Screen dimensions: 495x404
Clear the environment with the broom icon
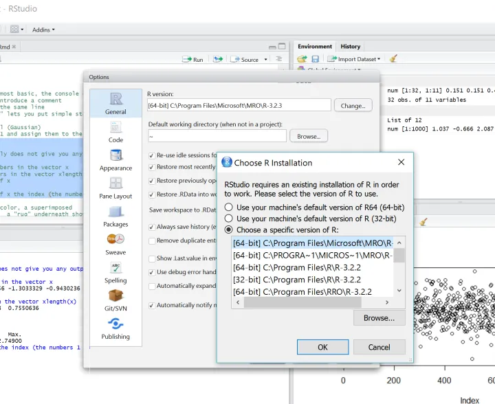pyautogui.click(x=393, y=58)
